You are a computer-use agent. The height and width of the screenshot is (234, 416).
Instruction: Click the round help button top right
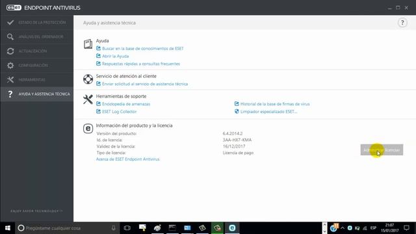(402, 23)
